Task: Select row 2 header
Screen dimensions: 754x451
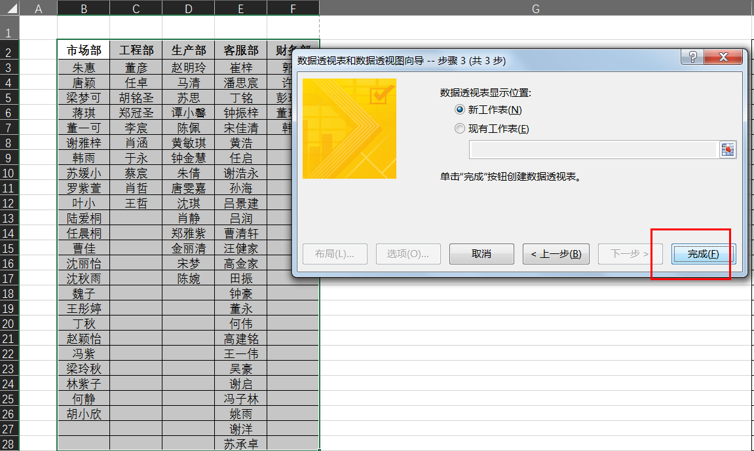Action: click(x=9, y=50)
